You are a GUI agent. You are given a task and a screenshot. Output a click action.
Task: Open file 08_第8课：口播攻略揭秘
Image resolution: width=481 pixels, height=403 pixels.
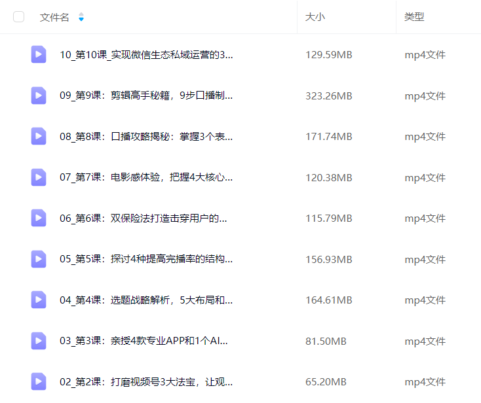146,137
